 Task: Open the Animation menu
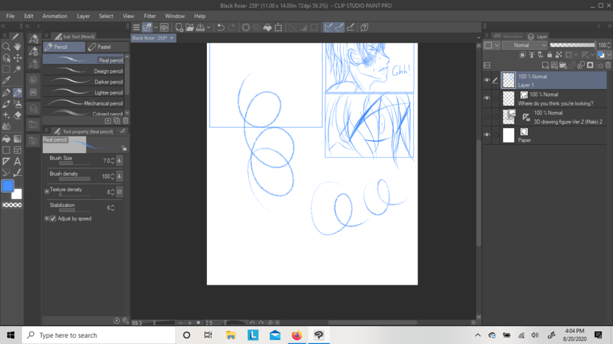55,16
